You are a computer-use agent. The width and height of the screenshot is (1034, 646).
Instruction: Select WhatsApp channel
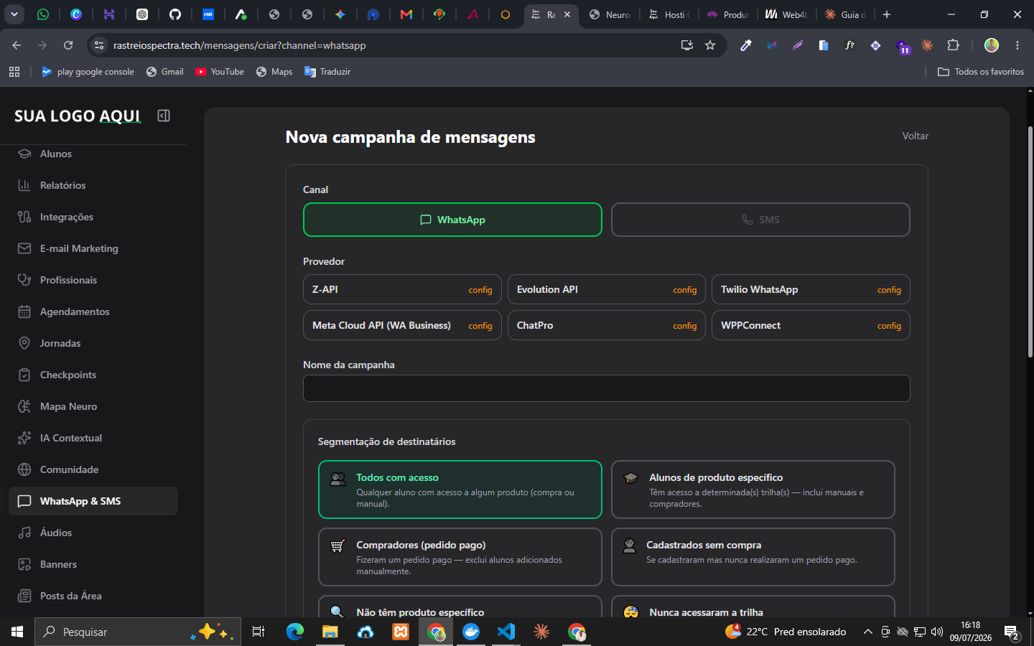452,220
